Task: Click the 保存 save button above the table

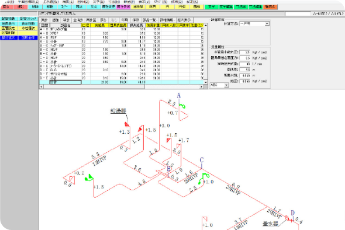Action: (136, 20)
